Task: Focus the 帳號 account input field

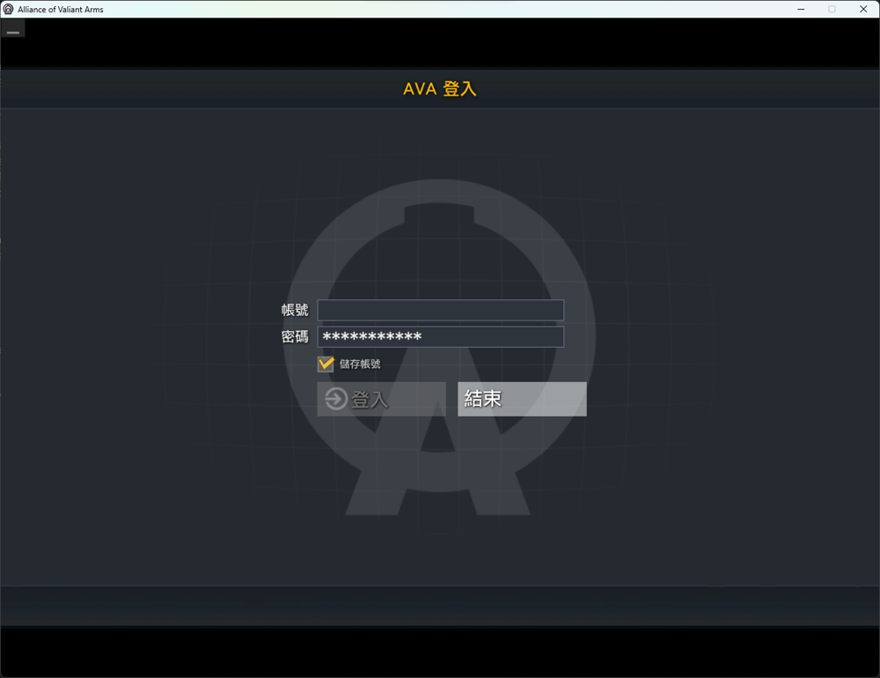Action: [440, 310]
